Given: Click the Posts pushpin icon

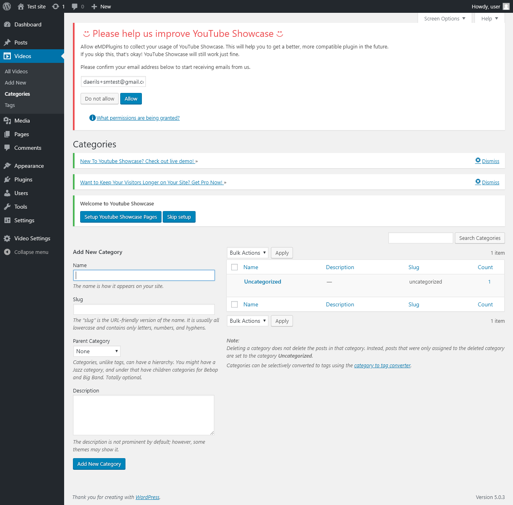Looking at the screenshot, I should (x=7, y=42).
